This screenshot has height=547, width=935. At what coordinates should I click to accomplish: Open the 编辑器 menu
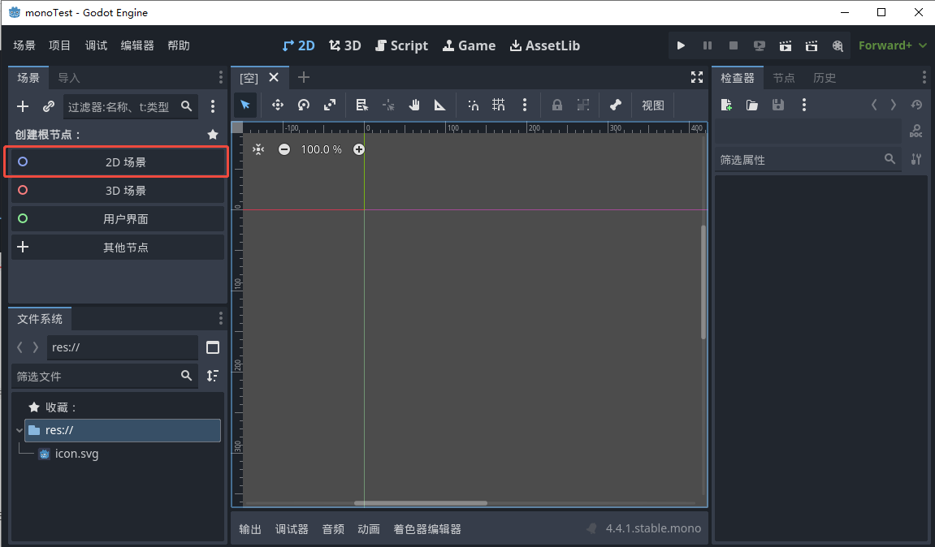click(137, 46)
